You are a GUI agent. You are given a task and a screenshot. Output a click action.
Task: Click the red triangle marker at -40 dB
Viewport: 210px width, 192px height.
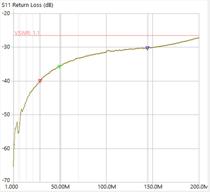(x=40, y=81)
